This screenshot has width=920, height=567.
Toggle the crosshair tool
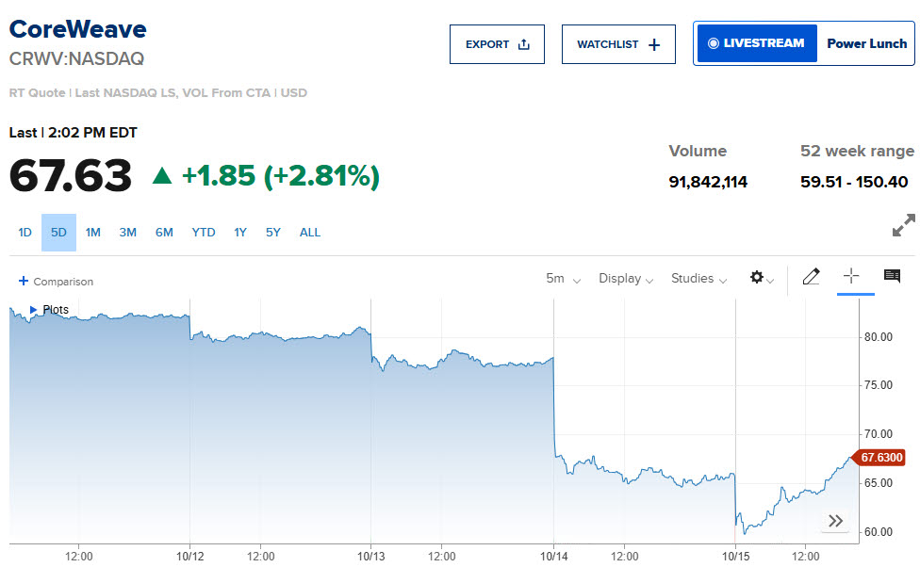coord(851,276)
